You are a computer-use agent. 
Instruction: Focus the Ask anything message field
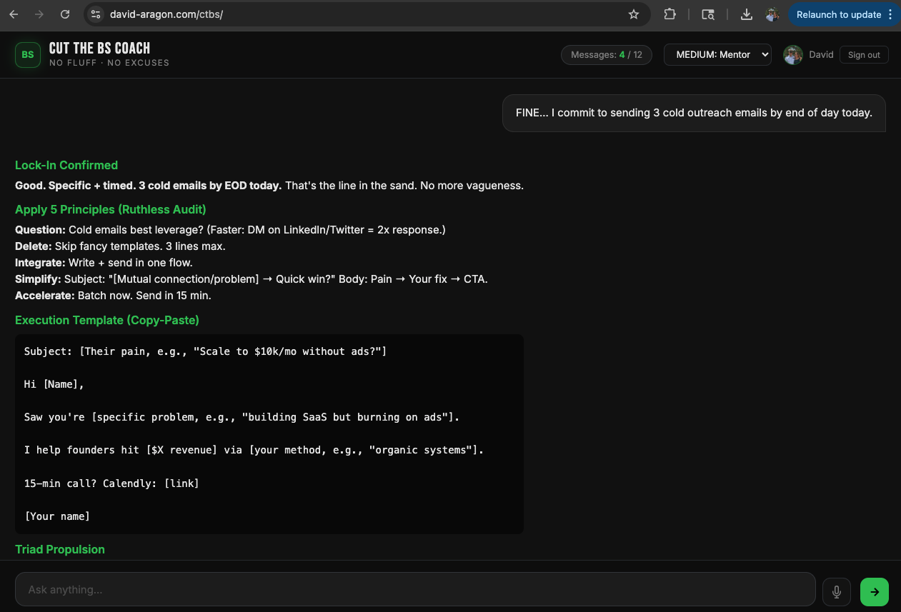(414, 590)
